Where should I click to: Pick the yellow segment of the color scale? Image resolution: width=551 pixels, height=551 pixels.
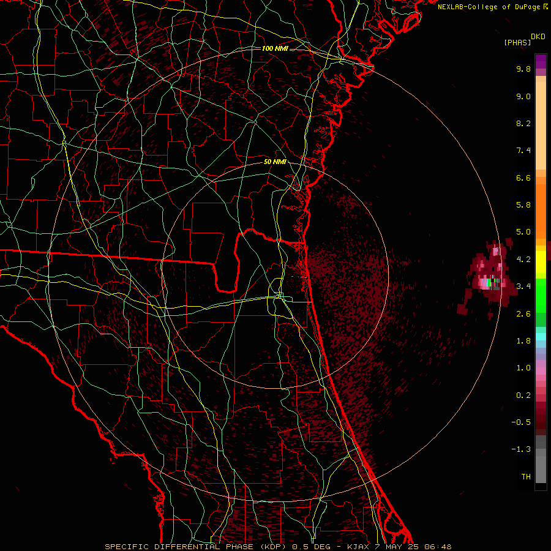541,262
